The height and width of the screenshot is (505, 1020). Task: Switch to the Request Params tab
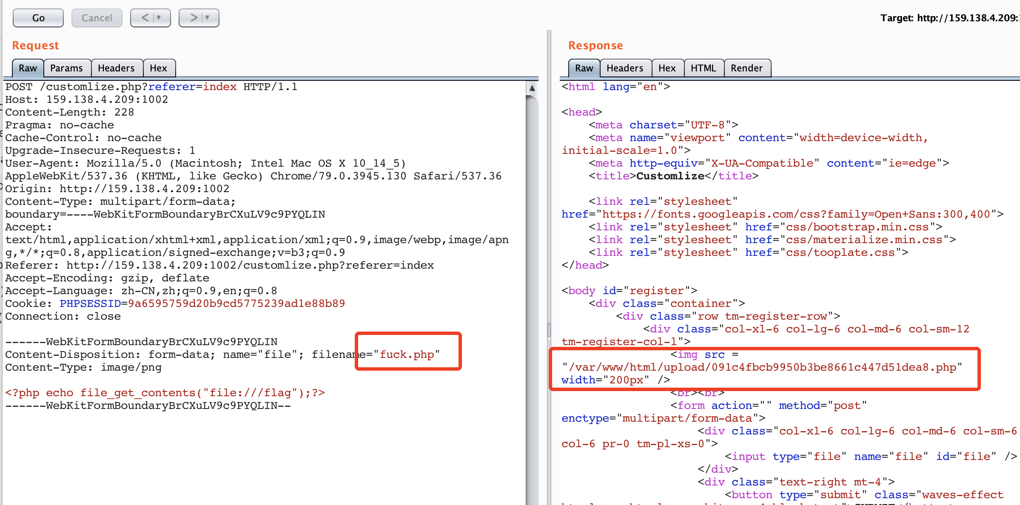coord(66,68)
